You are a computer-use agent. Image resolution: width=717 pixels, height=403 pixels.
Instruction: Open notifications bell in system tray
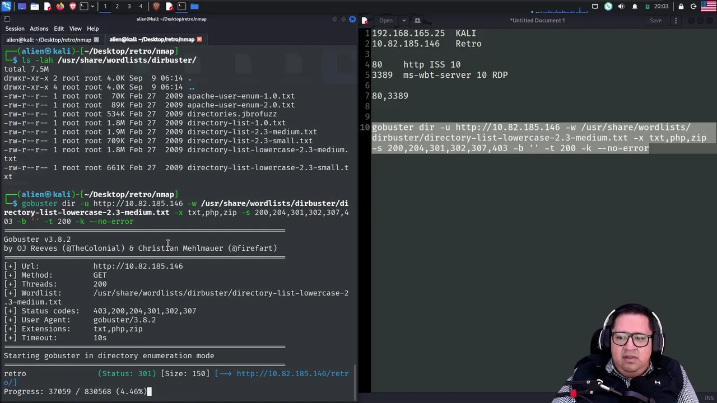coord(635,6)
